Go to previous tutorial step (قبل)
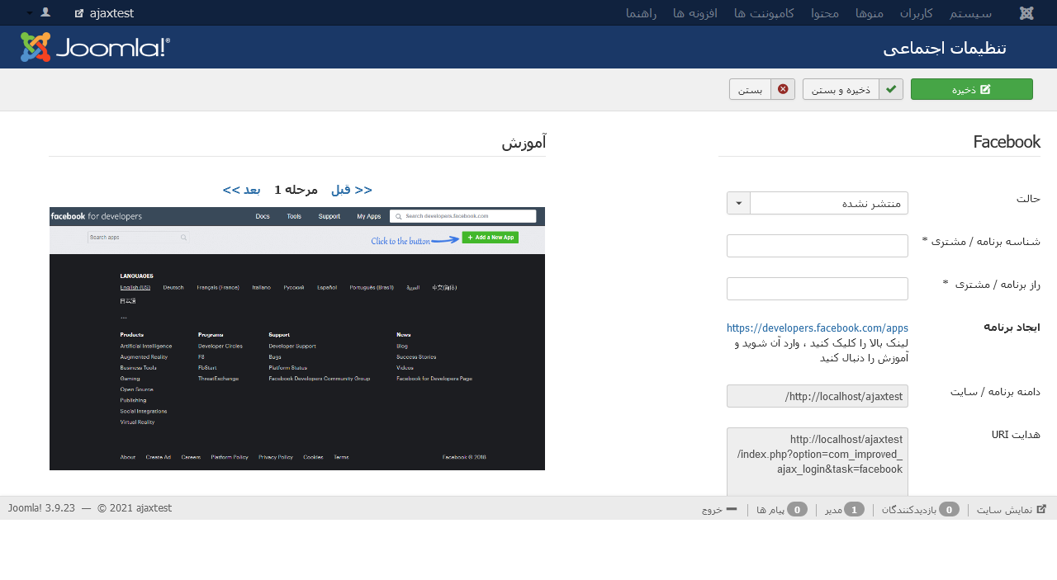The height and width of the screenshot is (580, 1057). [352, 190]
